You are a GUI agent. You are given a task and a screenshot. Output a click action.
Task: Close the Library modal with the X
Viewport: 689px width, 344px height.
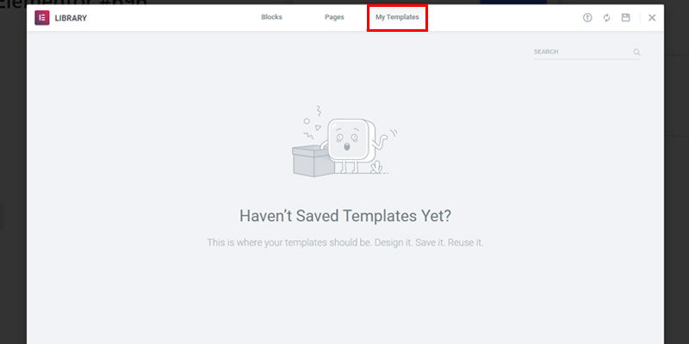pos(652,17)
